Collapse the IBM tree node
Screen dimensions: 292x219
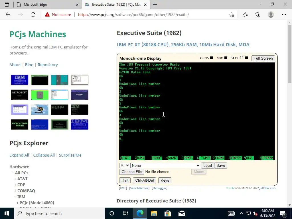pyautogui.click(x=15, y=197)
